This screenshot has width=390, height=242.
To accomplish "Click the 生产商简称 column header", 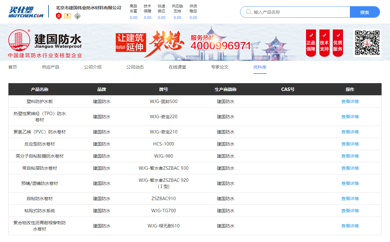I will [x=225, y=89].
